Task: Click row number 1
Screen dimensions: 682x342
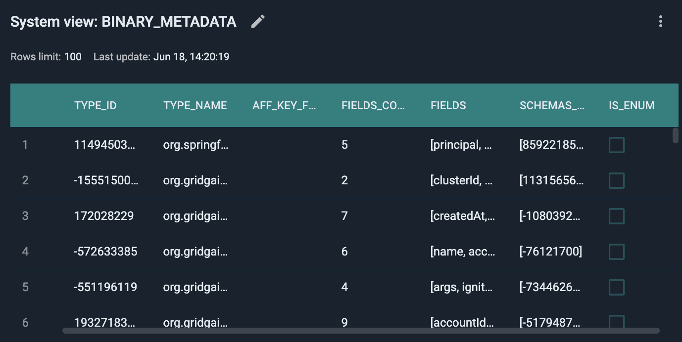Action: tap(25, 145)
